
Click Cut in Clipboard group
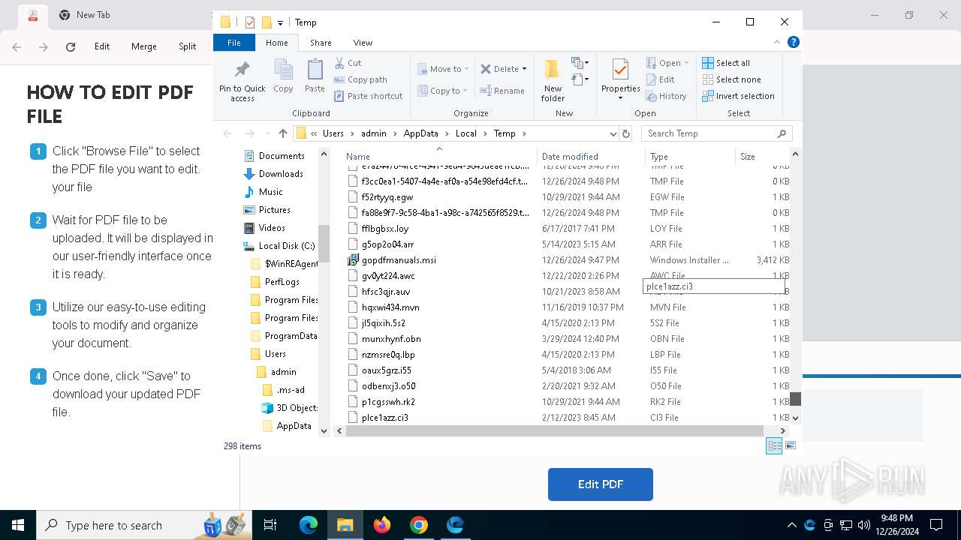(x=348, y=63)
